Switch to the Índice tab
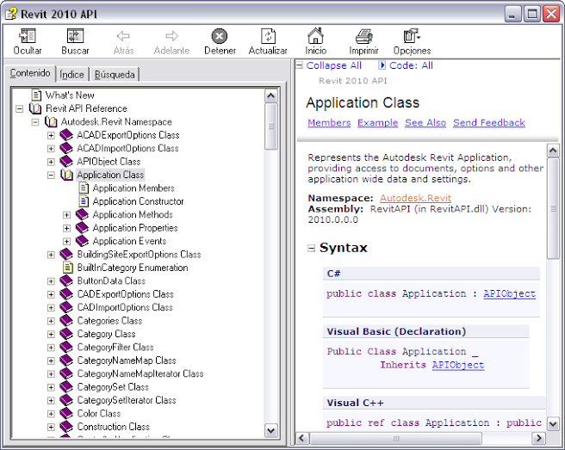This screenshot has height=450, width=565. (x=72, y=75)
